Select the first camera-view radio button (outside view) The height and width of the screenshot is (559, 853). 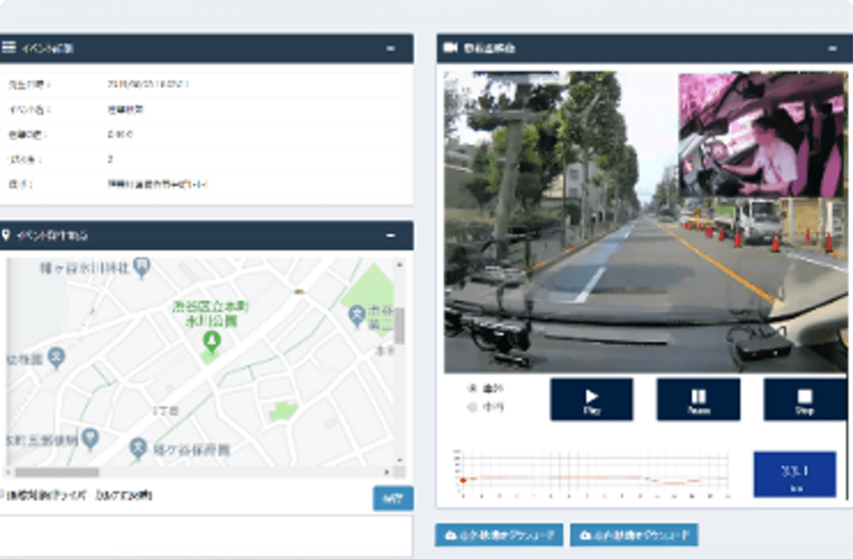pos(472,388)
